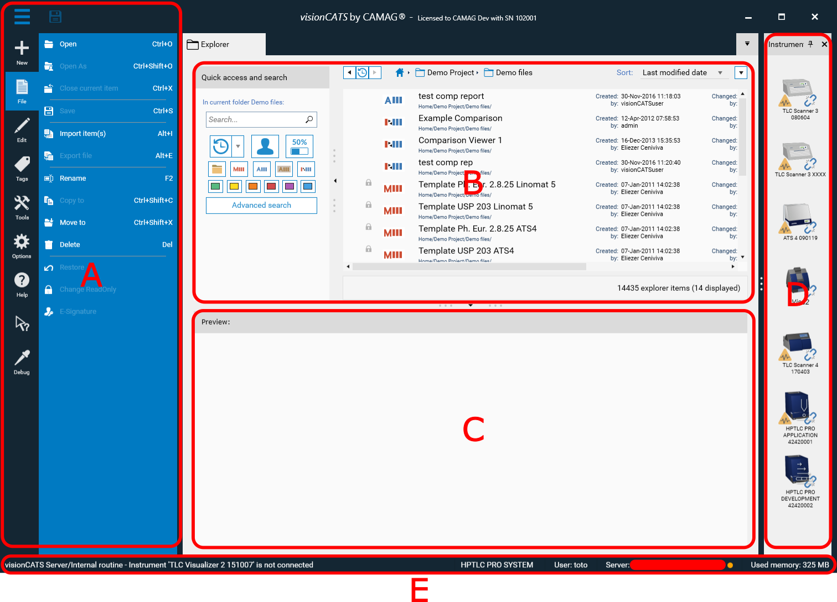
Task: Select the File sidebar section
Action: pos(22,91)
